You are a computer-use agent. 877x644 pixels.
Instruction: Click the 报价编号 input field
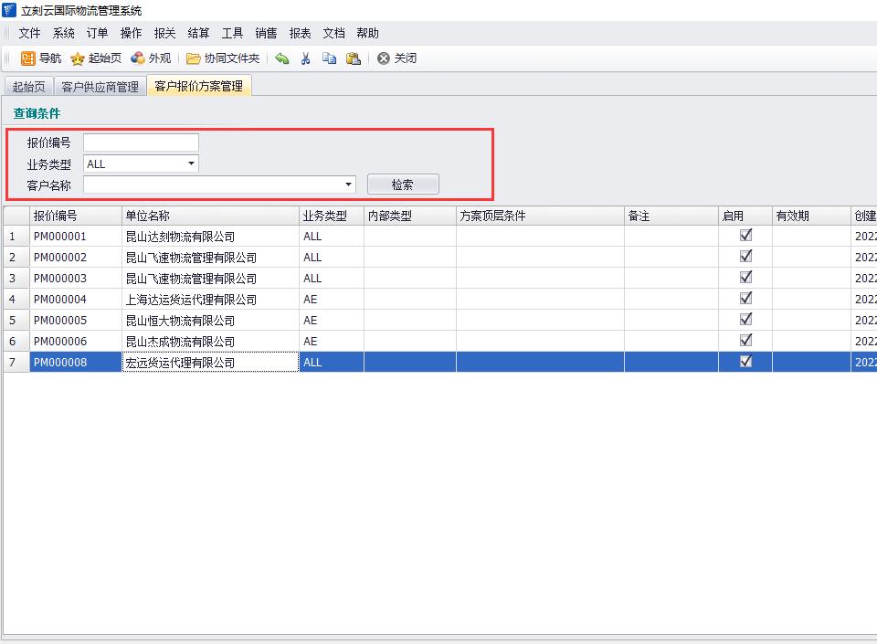pyautogui.click(x=141, y=143)
